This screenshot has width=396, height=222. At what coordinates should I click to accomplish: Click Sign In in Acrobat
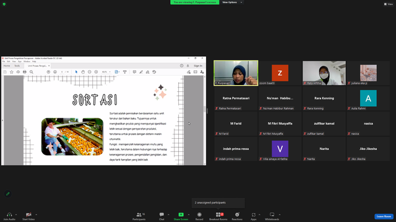click(198, 66)
